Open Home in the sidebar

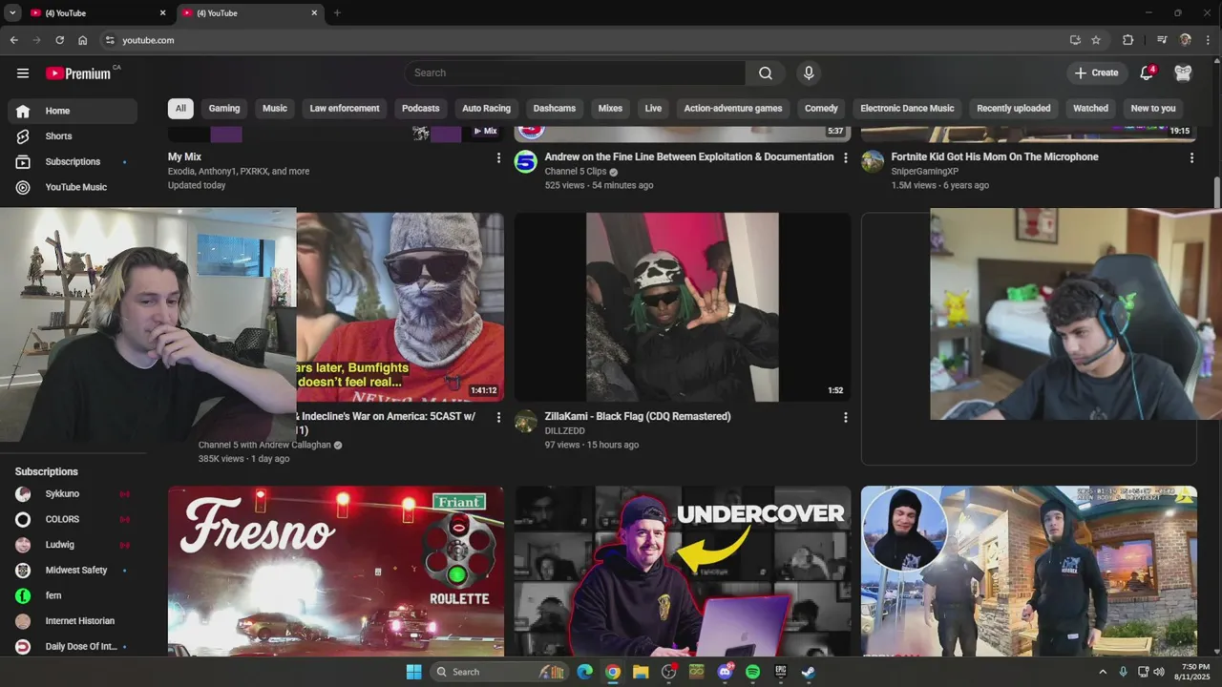(x=73, y=111)
